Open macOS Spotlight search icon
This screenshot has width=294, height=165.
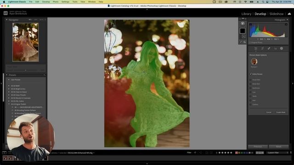263,2
